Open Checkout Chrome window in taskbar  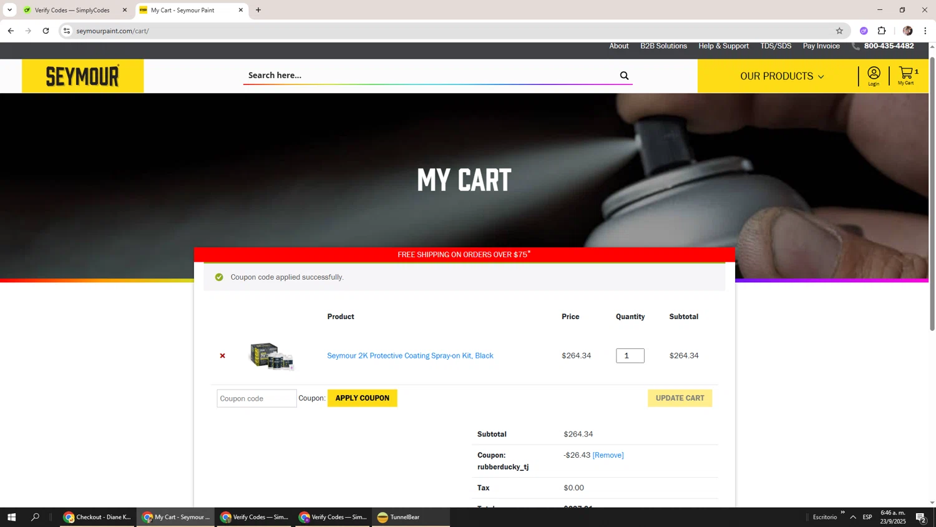point(97,517)
